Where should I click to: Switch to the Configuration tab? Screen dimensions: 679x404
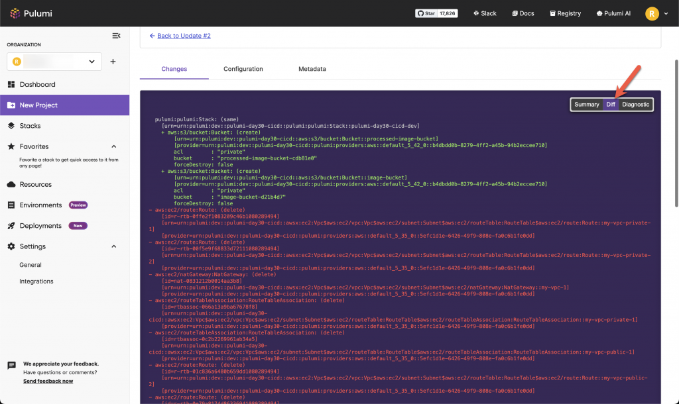point(243,69)
